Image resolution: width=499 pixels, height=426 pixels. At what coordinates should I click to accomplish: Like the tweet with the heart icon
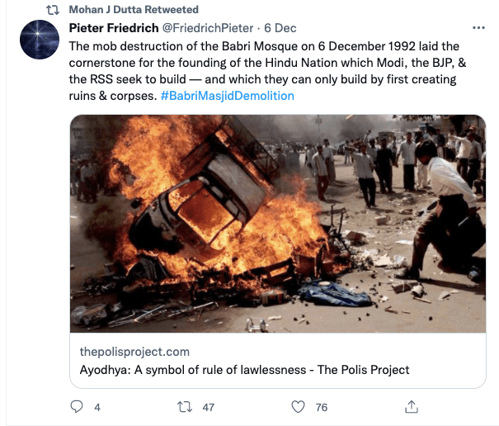pos(299,406)
